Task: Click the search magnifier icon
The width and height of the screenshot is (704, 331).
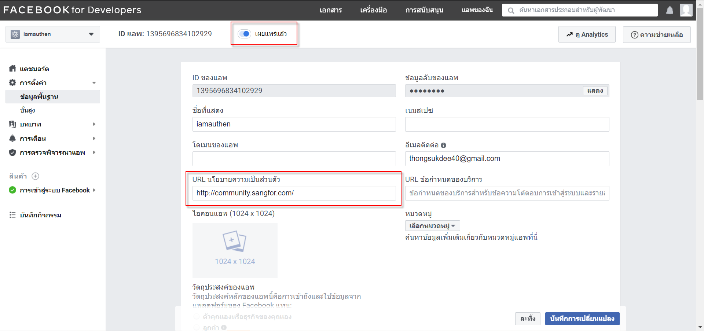Action: coord(511,10)
